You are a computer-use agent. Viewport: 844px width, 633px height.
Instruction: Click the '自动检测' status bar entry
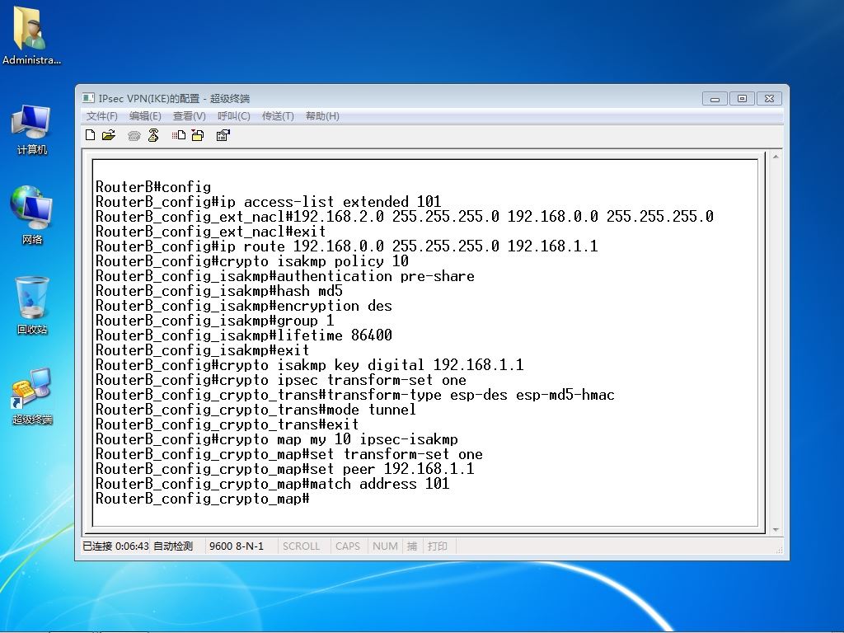[x=173, y=546]
